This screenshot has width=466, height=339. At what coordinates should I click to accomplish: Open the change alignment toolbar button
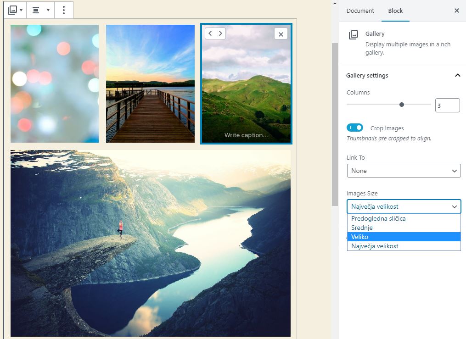point(40,10)
